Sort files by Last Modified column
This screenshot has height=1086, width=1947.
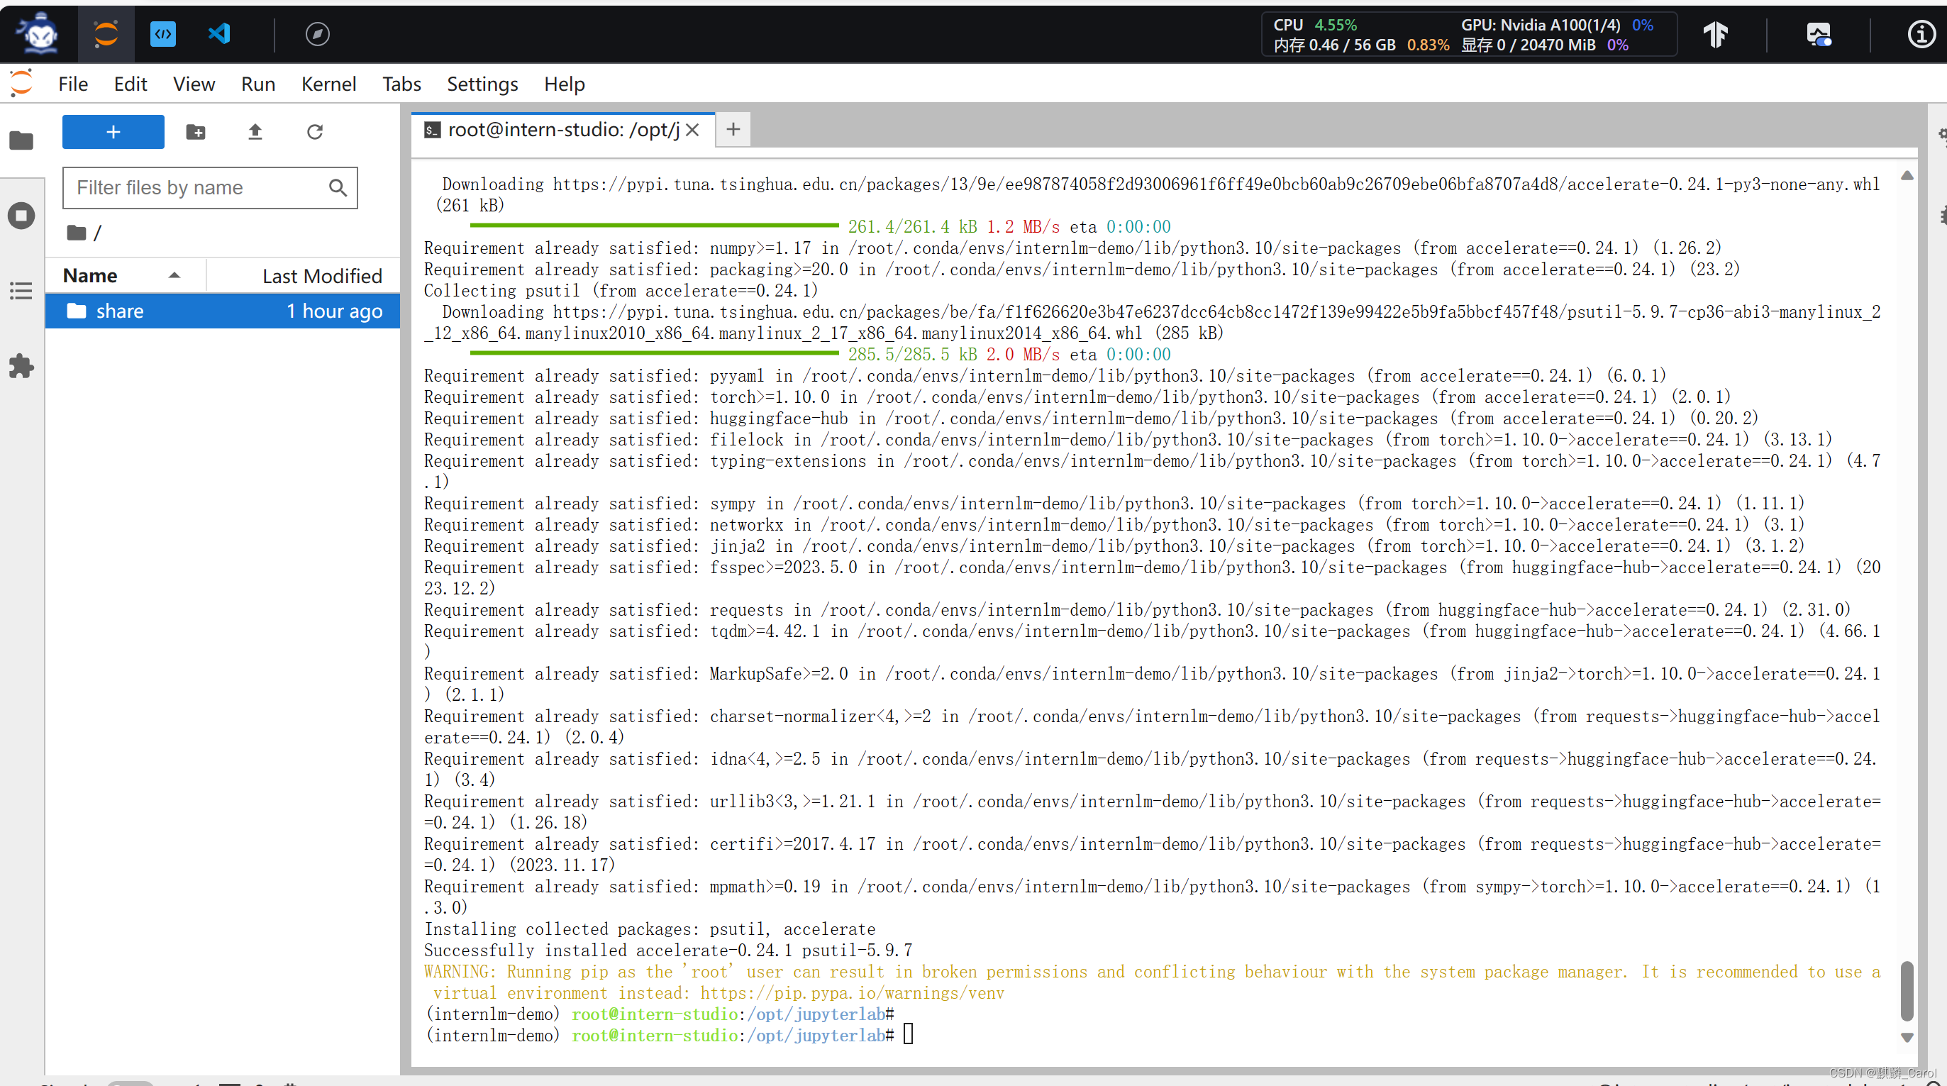click(x=321, y=276)
